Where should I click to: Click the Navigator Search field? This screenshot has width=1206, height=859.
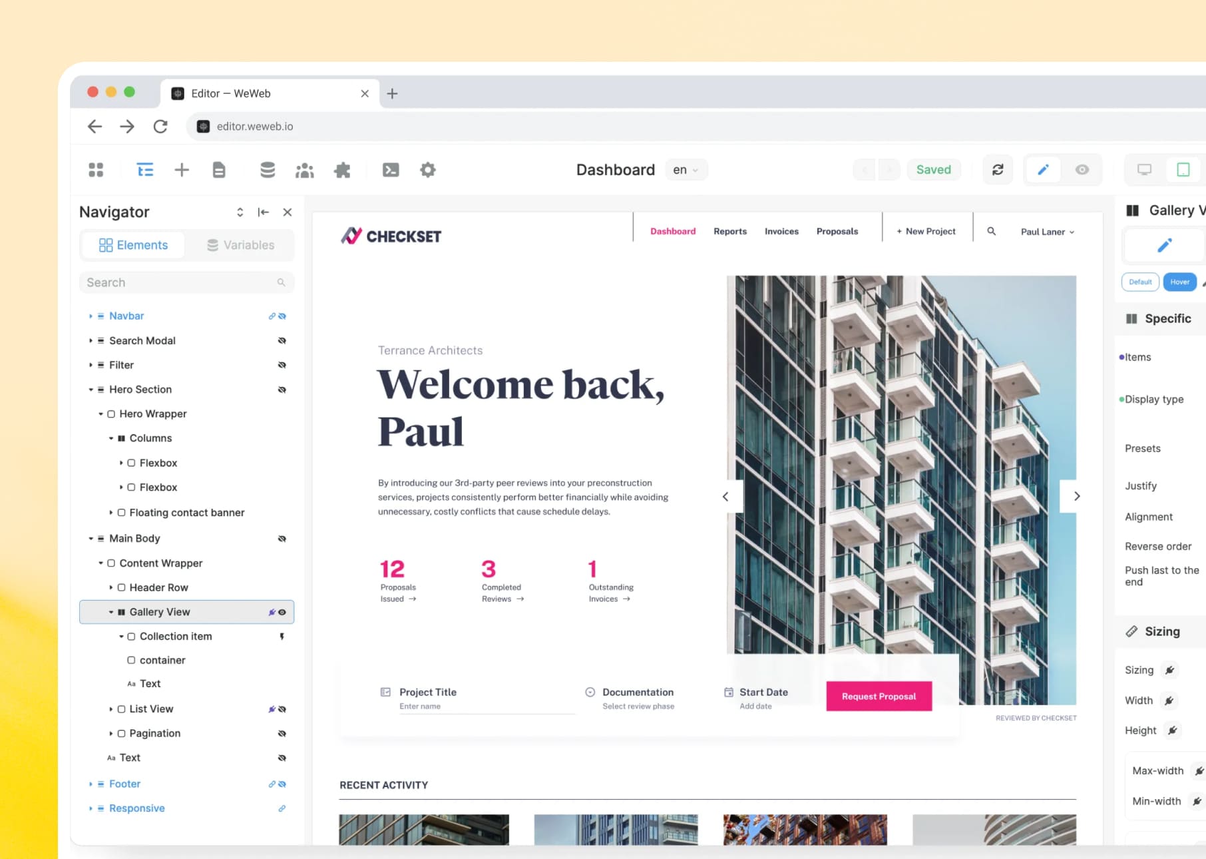pos(186,282)
